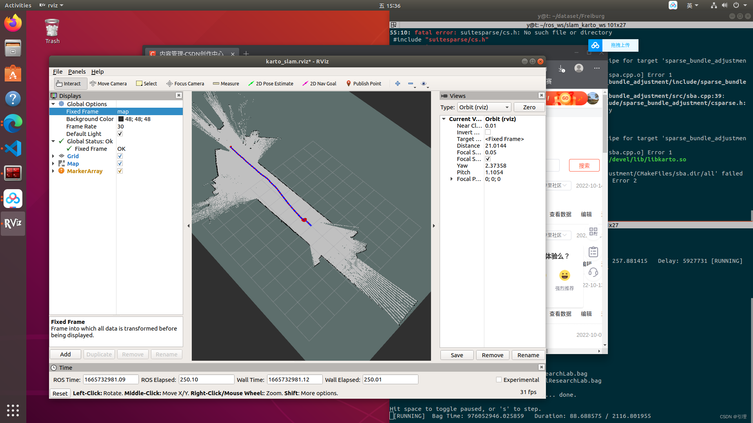
Task: Open the Panels menu
Action: 77,71
